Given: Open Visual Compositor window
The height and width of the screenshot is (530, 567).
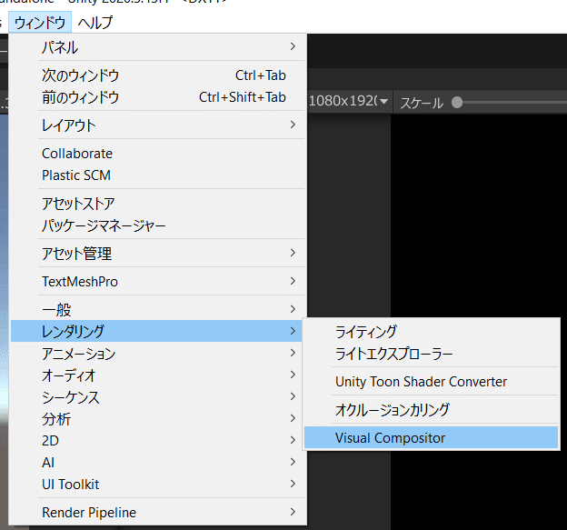Looking at the screenshot, I should (431, 438).
